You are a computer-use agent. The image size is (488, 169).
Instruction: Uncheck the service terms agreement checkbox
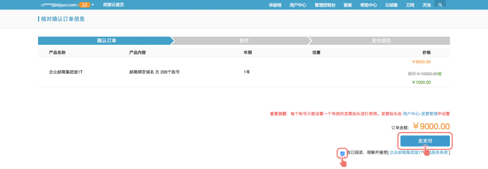(x=342, y=154)
